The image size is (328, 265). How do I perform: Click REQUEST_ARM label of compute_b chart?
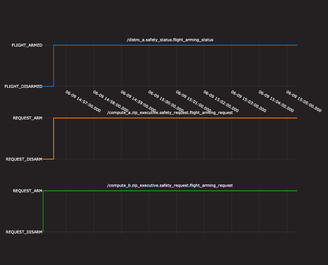[28, 191]
